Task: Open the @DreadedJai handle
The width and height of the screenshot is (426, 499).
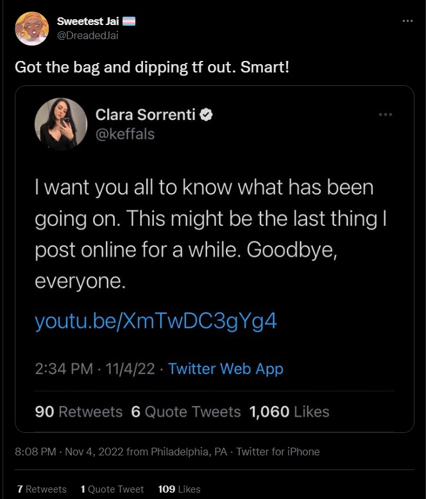Action: [x=87, y=35]
